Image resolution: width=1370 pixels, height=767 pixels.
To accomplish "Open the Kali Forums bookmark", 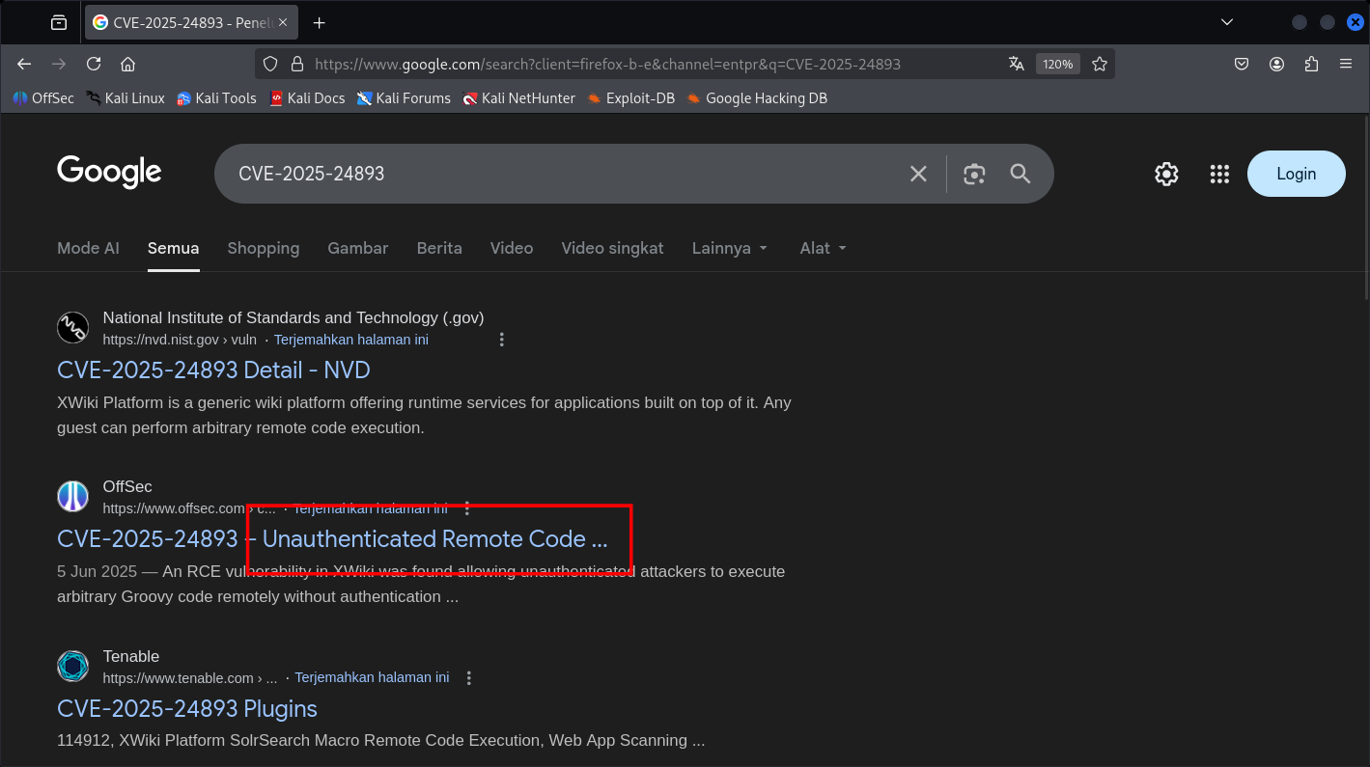I will click(x=404, y=98).
